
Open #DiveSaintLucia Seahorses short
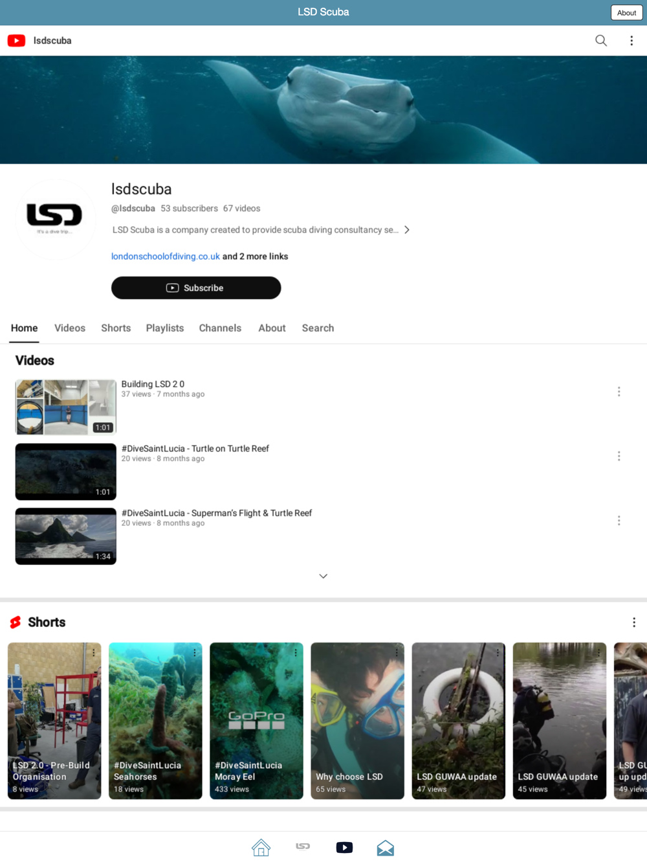(x=155, y=721)
